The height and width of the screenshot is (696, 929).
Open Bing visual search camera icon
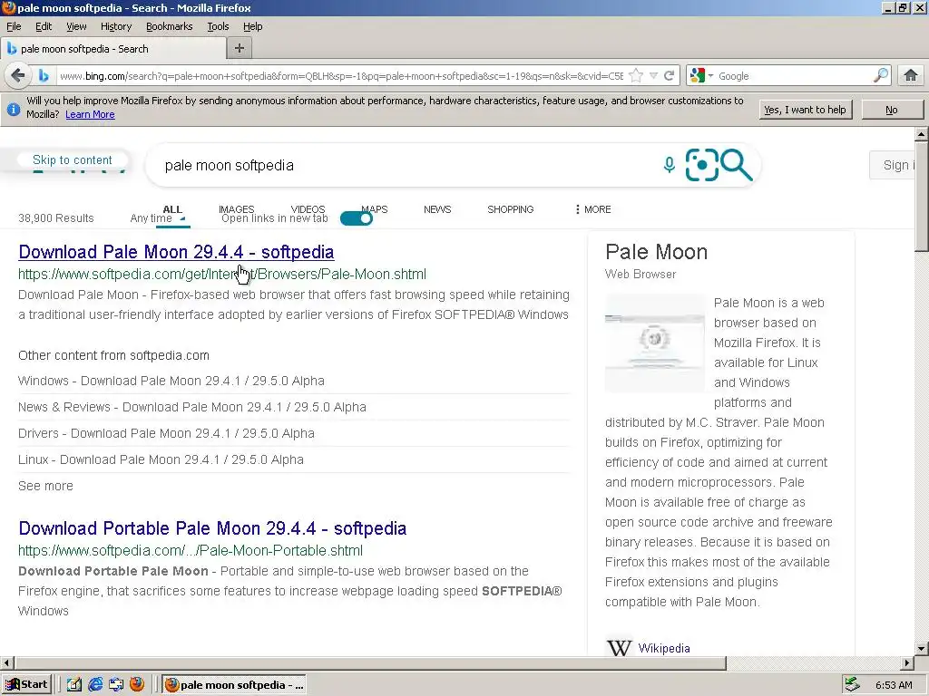tap(701, 165)
